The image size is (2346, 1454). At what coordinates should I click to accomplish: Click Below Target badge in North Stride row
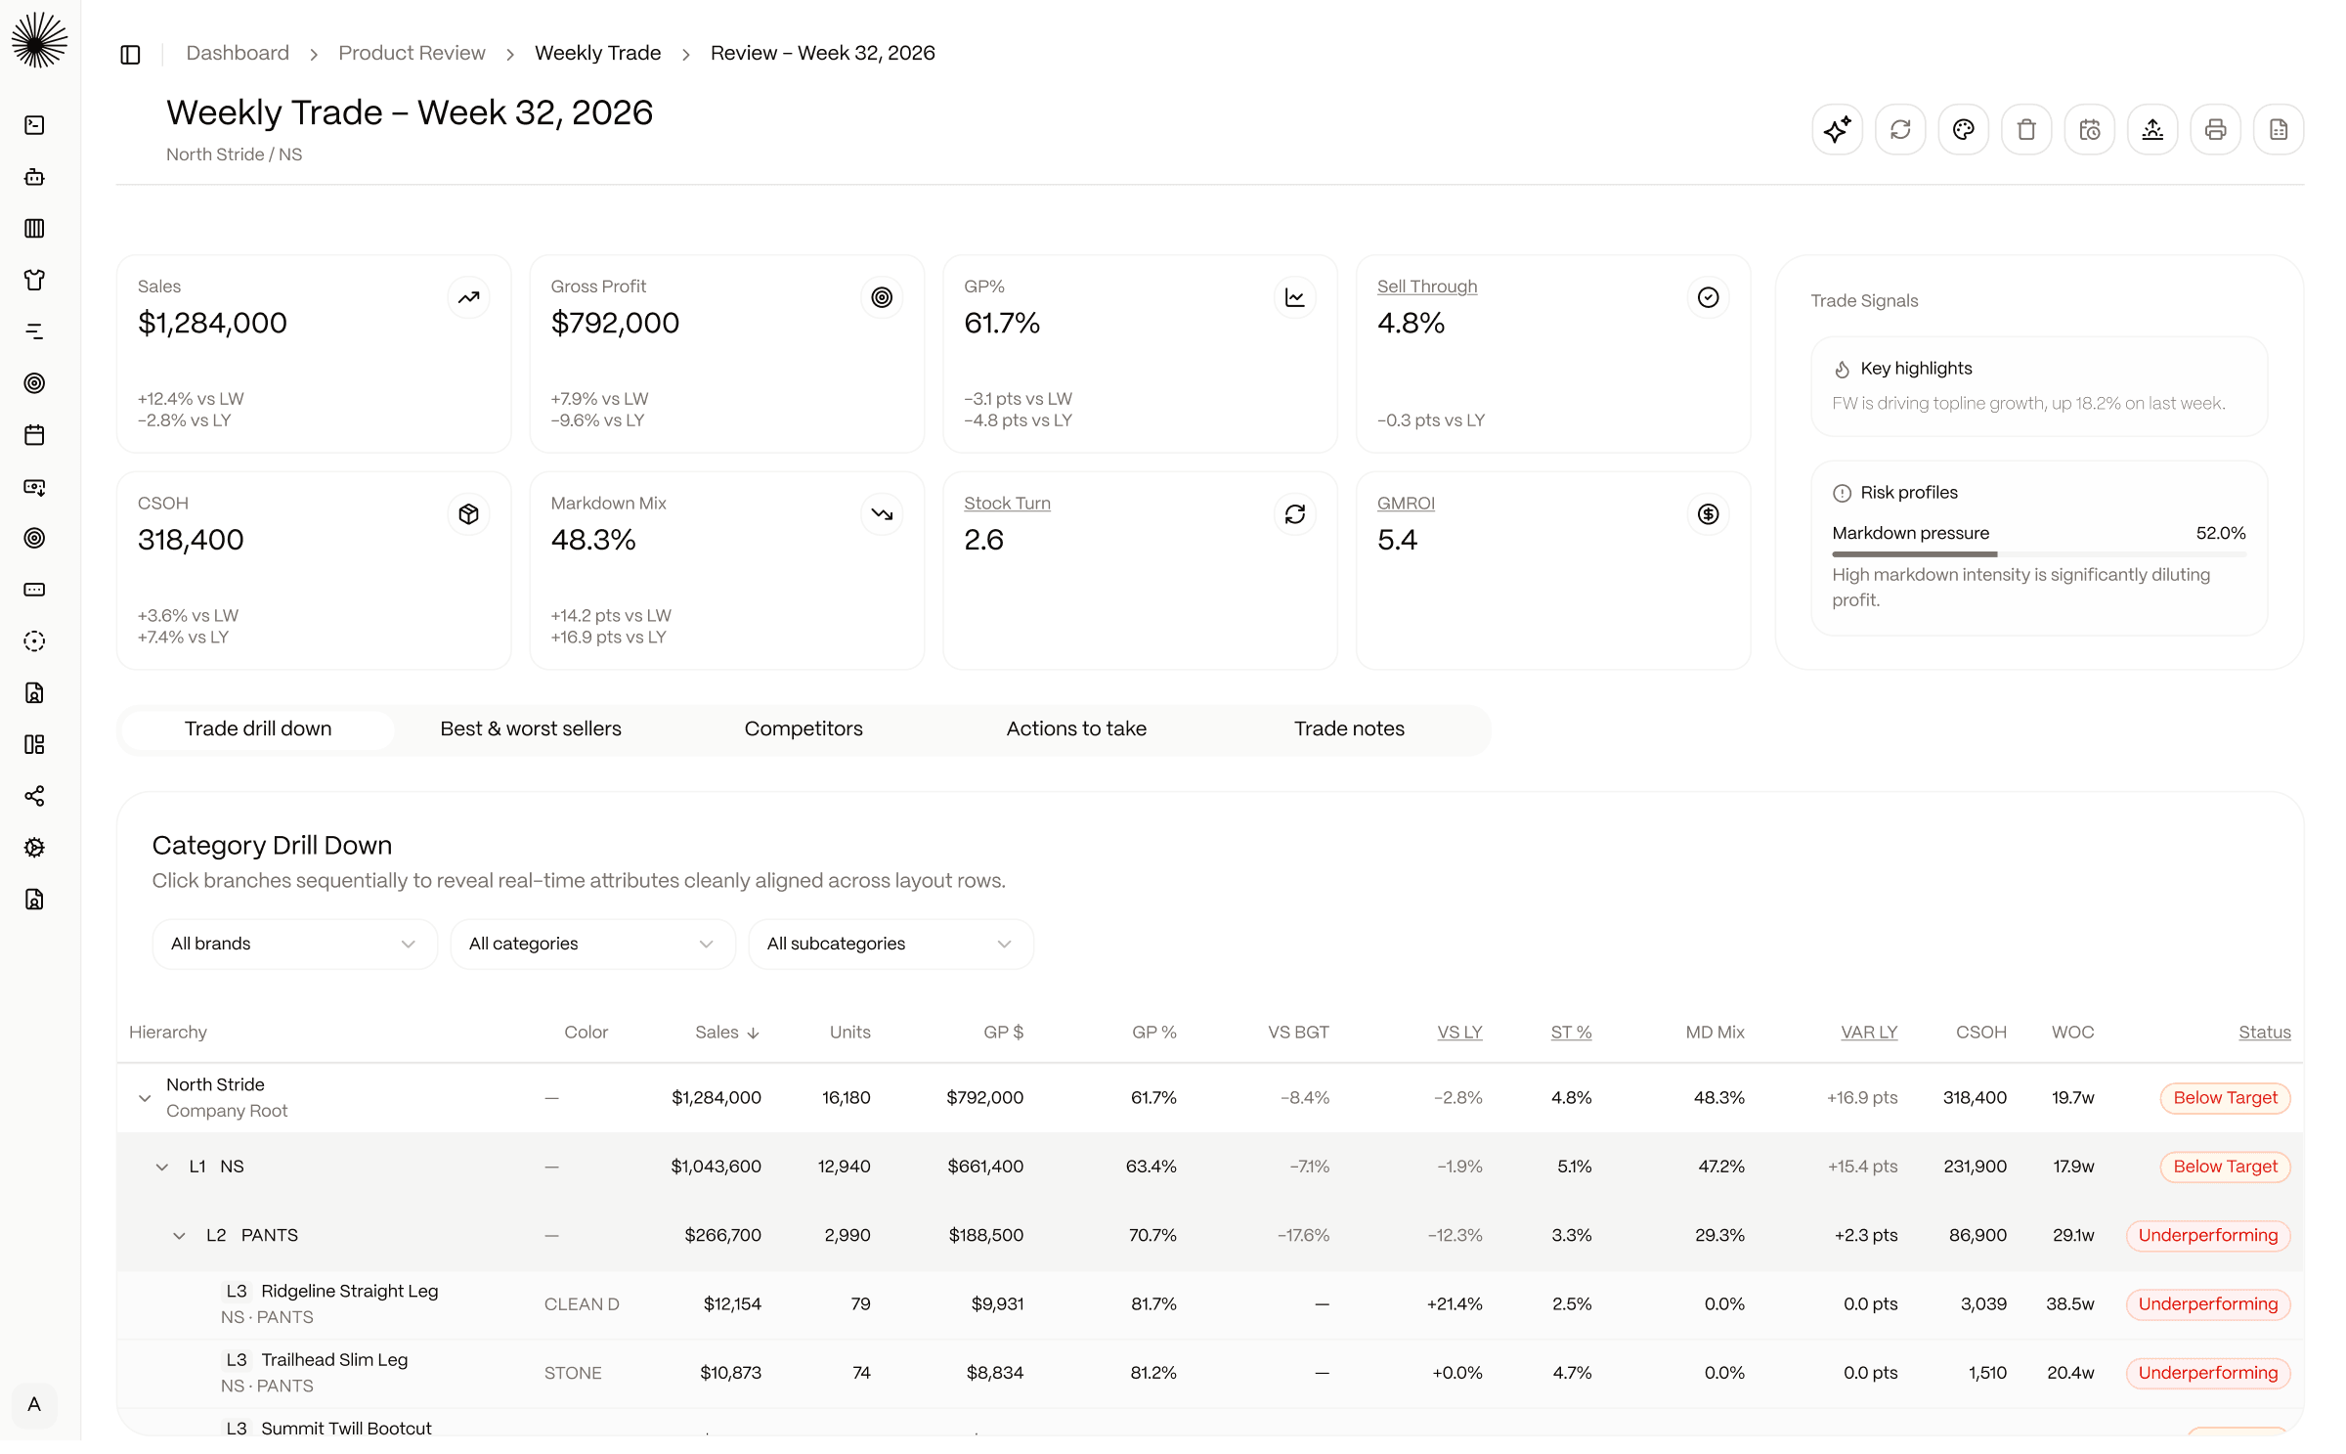pyautogui.click(x=2225, y=1098)
